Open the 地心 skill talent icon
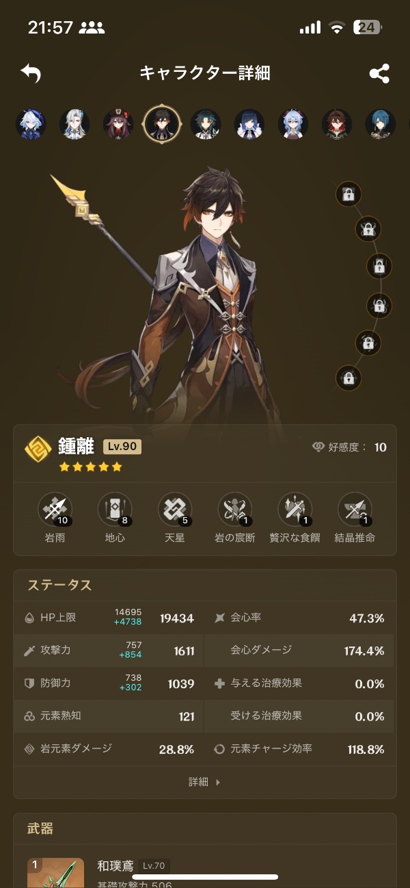 115,510
